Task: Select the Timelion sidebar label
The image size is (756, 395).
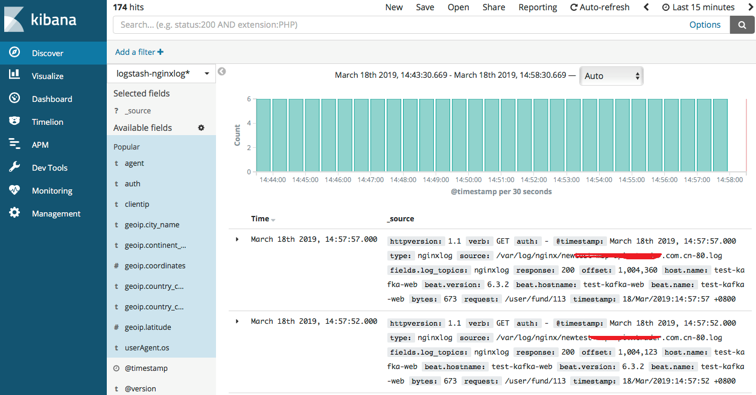Action: pyautogui.click(x=48, y=122)
